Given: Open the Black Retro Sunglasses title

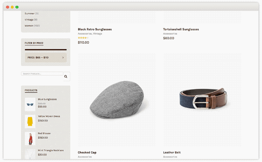Looking at the screenshot, I should tap(95, 29).
